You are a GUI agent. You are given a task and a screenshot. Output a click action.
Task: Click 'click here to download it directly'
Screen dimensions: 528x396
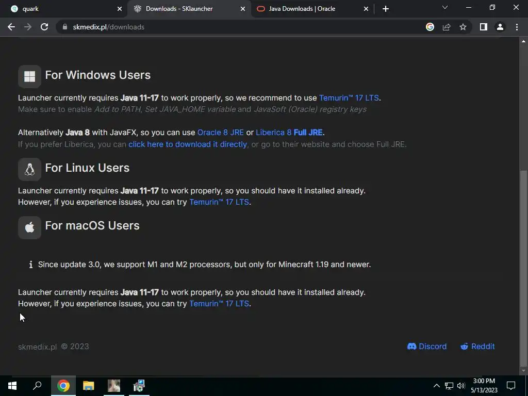tap(188, 144)
